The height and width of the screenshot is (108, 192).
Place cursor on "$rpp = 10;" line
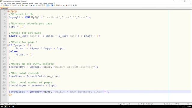17,27
